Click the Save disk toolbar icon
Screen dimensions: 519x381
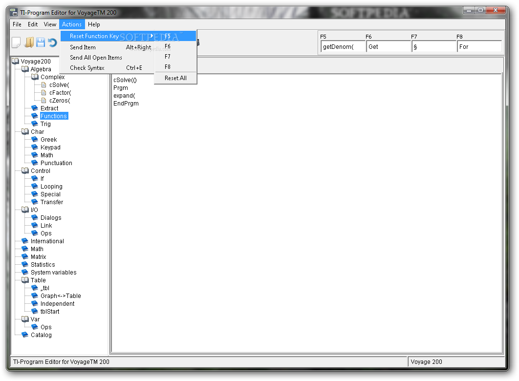tap(41, 42)
